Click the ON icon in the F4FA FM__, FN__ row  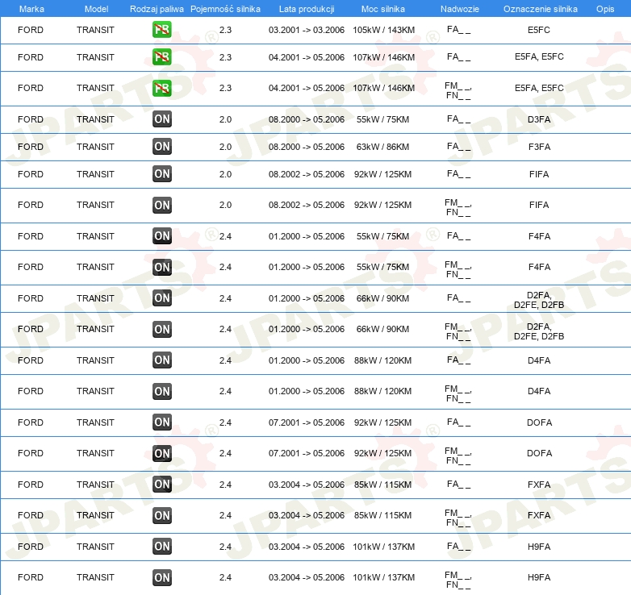coord(161,267)
